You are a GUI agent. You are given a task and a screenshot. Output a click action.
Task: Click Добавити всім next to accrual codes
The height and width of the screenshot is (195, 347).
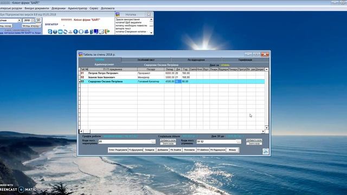pos(168,140)
